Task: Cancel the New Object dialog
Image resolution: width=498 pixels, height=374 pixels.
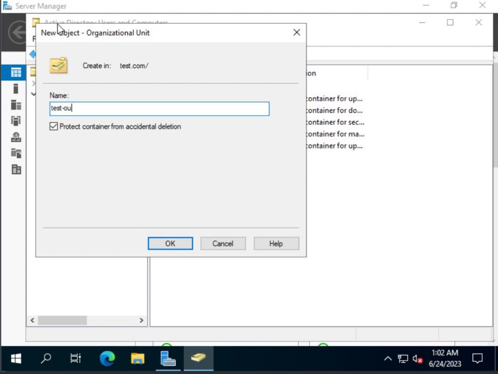Action: pos(223,243)
